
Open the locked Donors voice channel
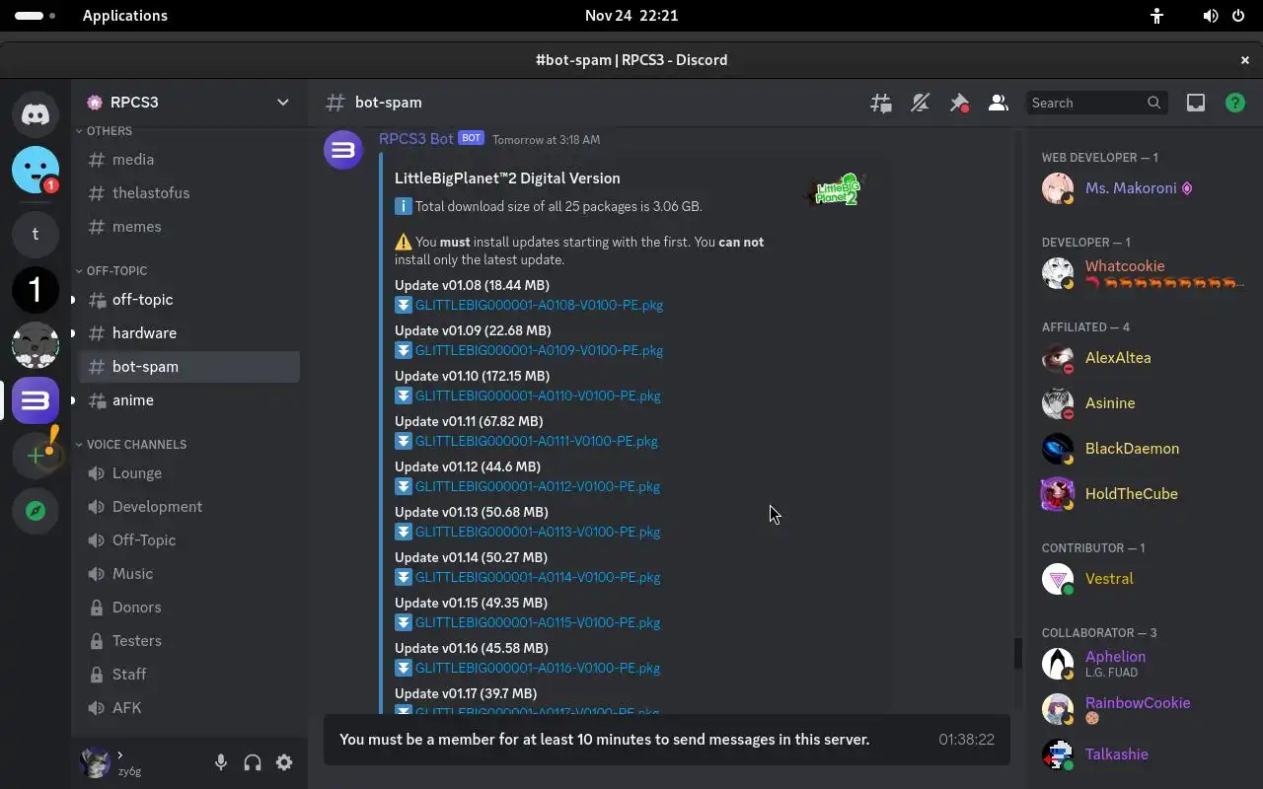[x=189, y=608]
